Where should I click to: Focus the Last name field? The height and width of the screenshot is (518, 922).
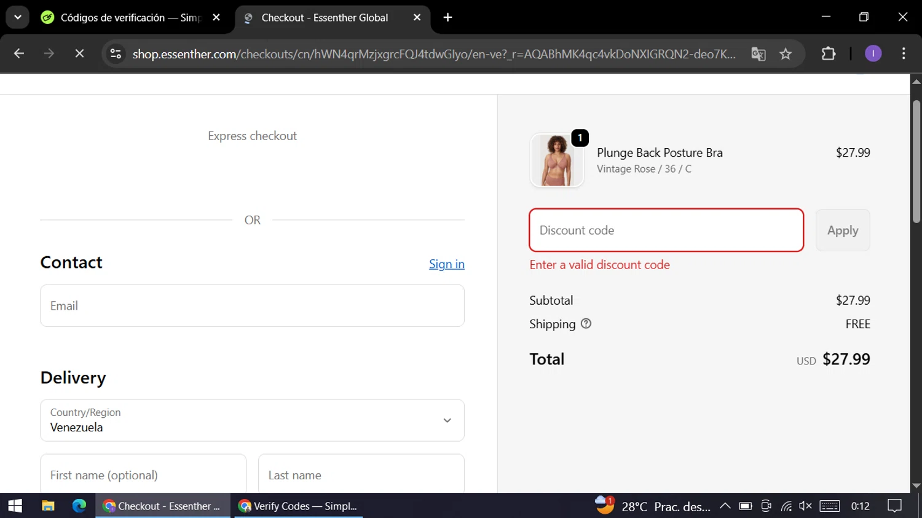pos(361,474)
